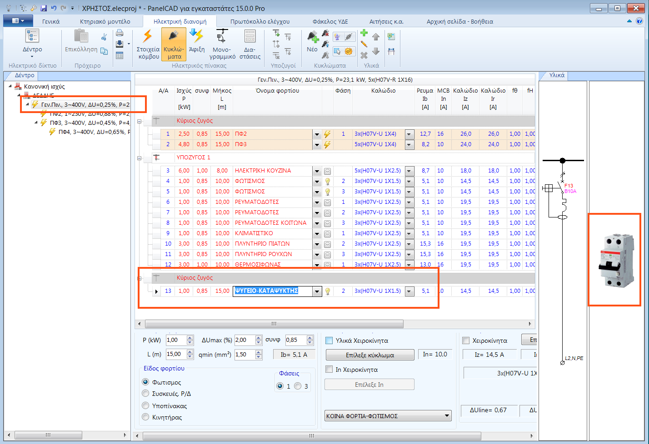Click the circuit table horizontal scrollbar
The image size is (649, 444).
pos(274,324)
